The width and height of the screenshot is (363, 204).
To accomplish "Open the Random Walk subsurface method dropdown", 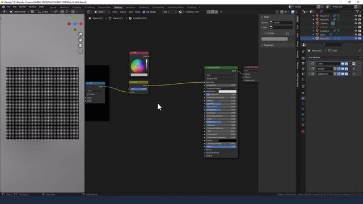I will tap(221, 79).
